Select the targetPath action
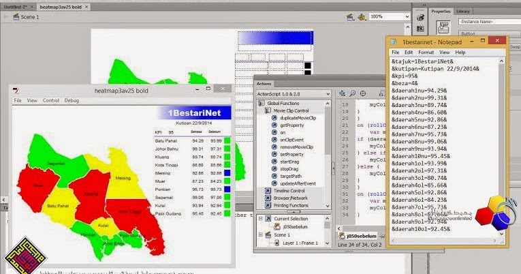Screen dimensions: 521x274 click(x=291, y=177)
